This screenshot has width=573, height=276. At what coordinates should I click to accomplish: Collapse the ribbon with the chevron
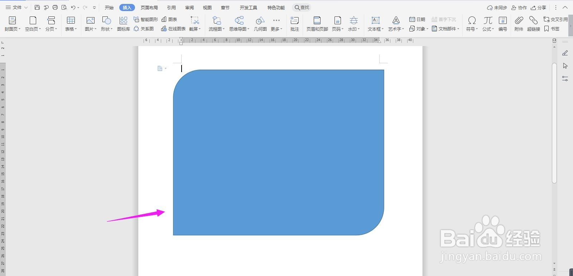(x=565, y=7)
